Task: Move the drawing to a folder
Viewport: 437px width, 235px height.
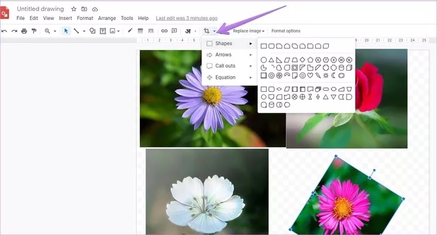Action: click(x=84, y=9)
